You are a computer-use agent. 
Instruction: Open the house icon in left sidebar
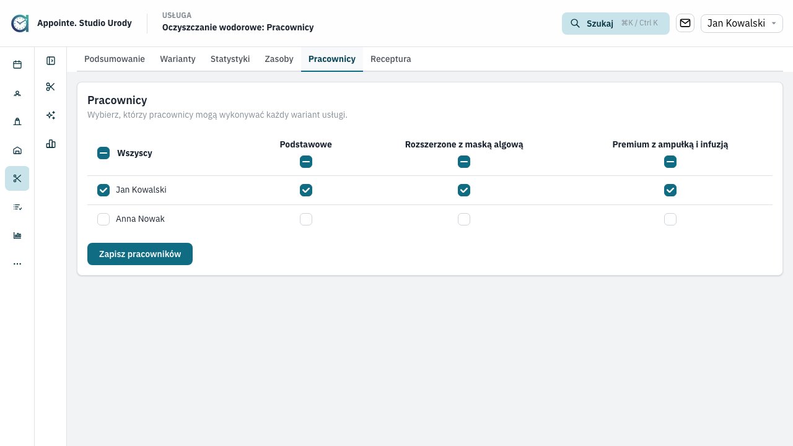click(x=17, y=150)
